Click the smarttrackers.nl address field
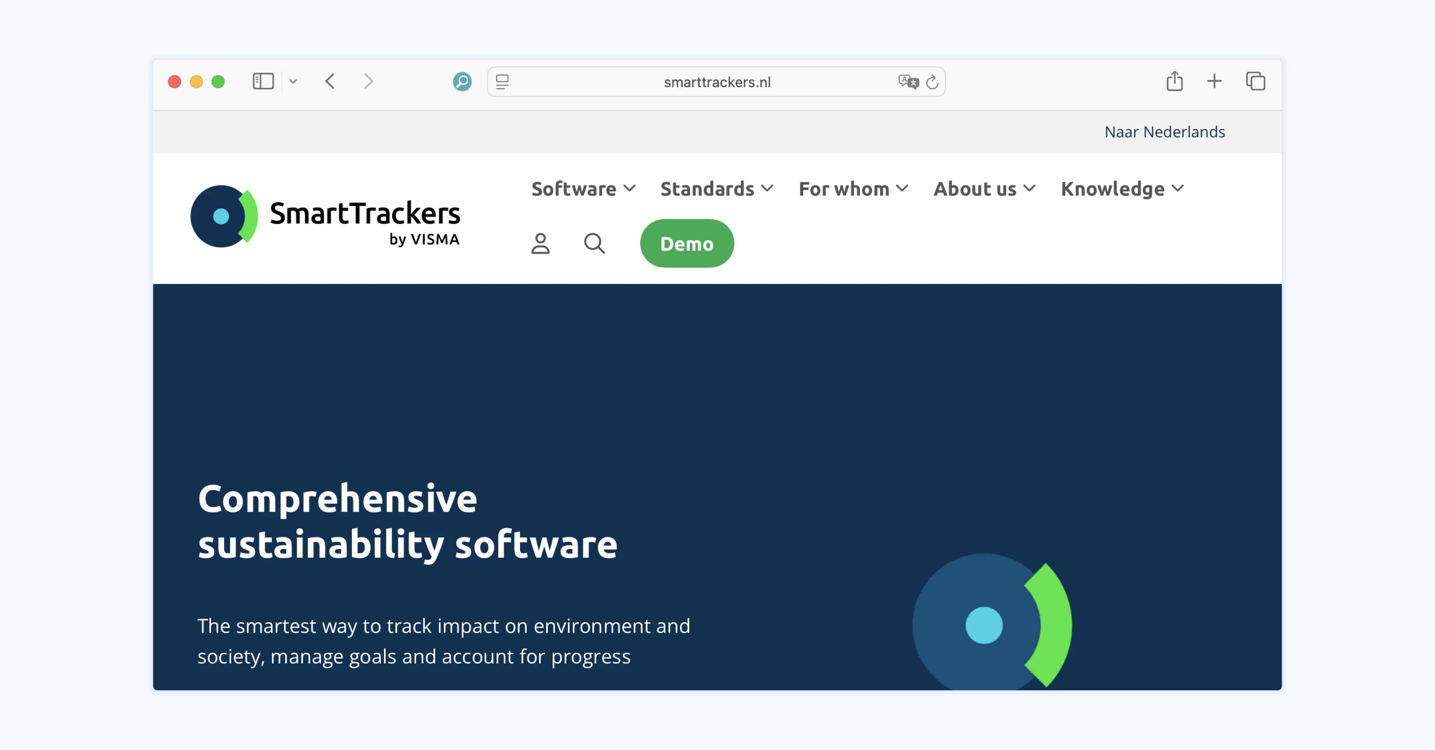The width and height of the screenshot is (1435, 750). pyautogui.click(x=716, y=82)
